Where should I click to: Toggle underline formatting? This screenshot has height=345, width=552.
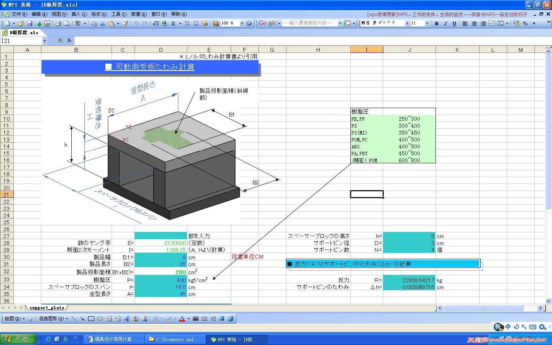point(454,23)
